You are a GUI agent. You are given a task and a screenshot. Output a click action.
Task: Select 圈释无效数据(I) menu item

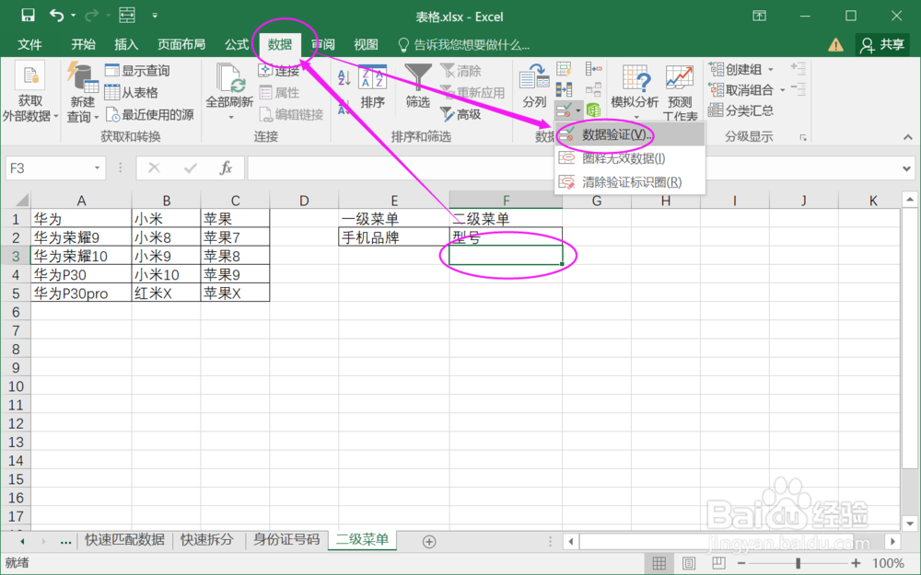click(x=630, y=158)
